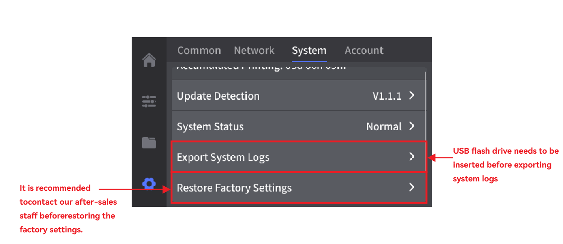The height and width of the screenshot is (244, 563).
Task: Expand the Restore Factory Settings chevron
Action: pyautogui.click(x=412, y=187)
